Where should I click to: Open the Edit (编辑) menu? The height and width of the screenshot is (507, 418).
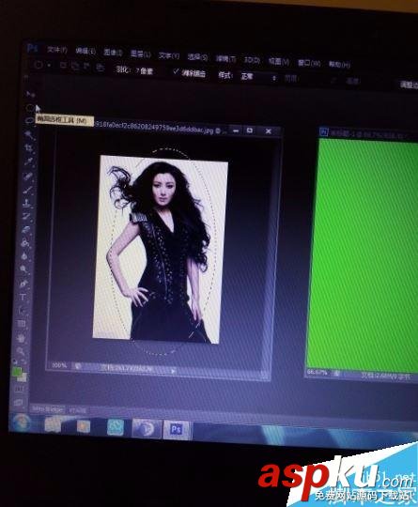[x=85, y=51]
